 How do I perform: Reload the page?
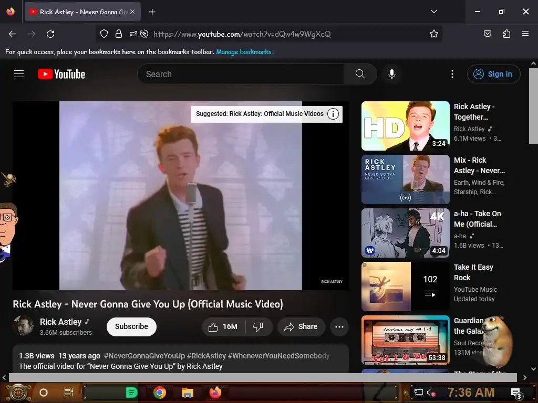pos(50,34)
